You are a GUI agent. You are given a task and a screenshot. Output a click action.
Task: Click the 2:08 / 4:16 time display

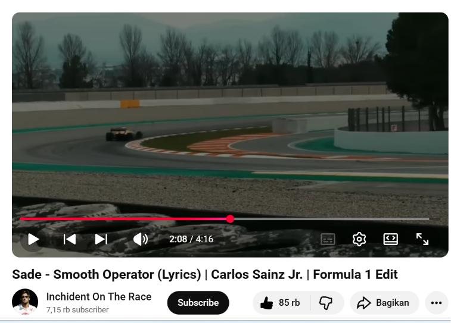[x=191, y=239]
